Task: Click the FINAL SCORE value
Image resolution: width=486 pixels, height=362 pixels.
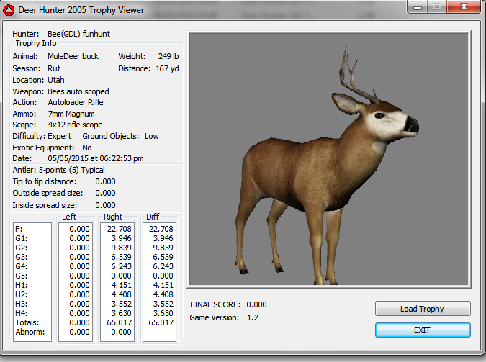Action: point(256,304)
